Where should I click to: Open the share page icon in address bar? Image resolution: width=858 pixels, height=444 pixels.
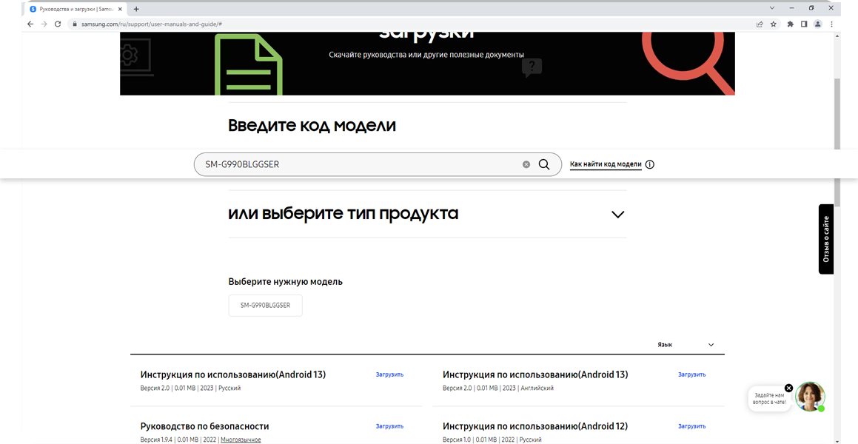coord(760,24)
